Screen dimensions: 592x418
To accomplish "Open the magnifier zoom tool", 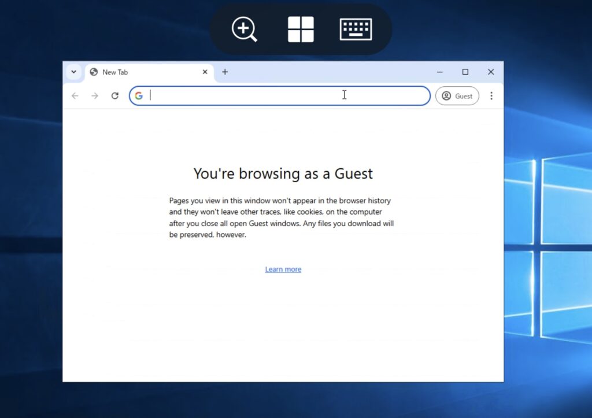I will [245, 29].
